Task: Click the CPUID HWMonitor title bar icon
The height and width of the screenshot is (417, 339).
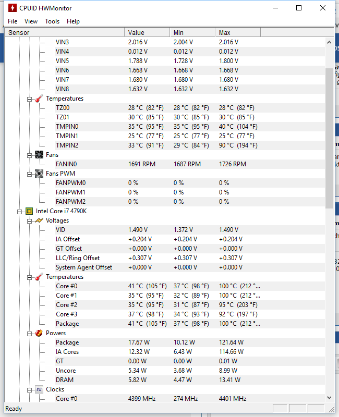Action: (12, 8)
